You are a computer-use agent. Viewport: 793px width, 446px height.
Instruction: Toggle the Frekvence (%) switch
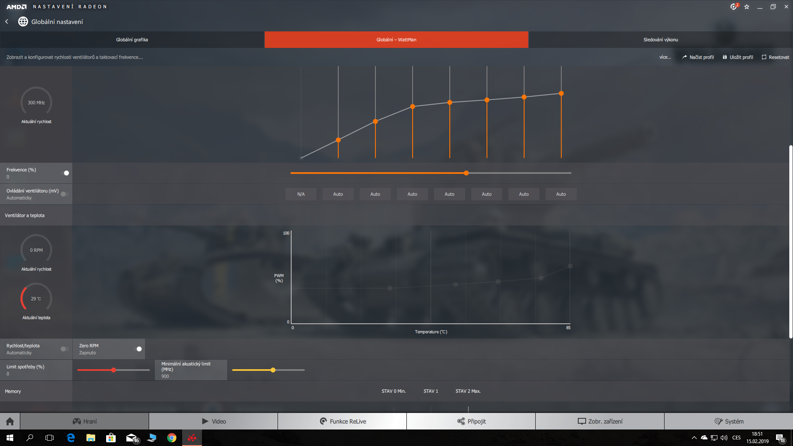pos(65,173)
